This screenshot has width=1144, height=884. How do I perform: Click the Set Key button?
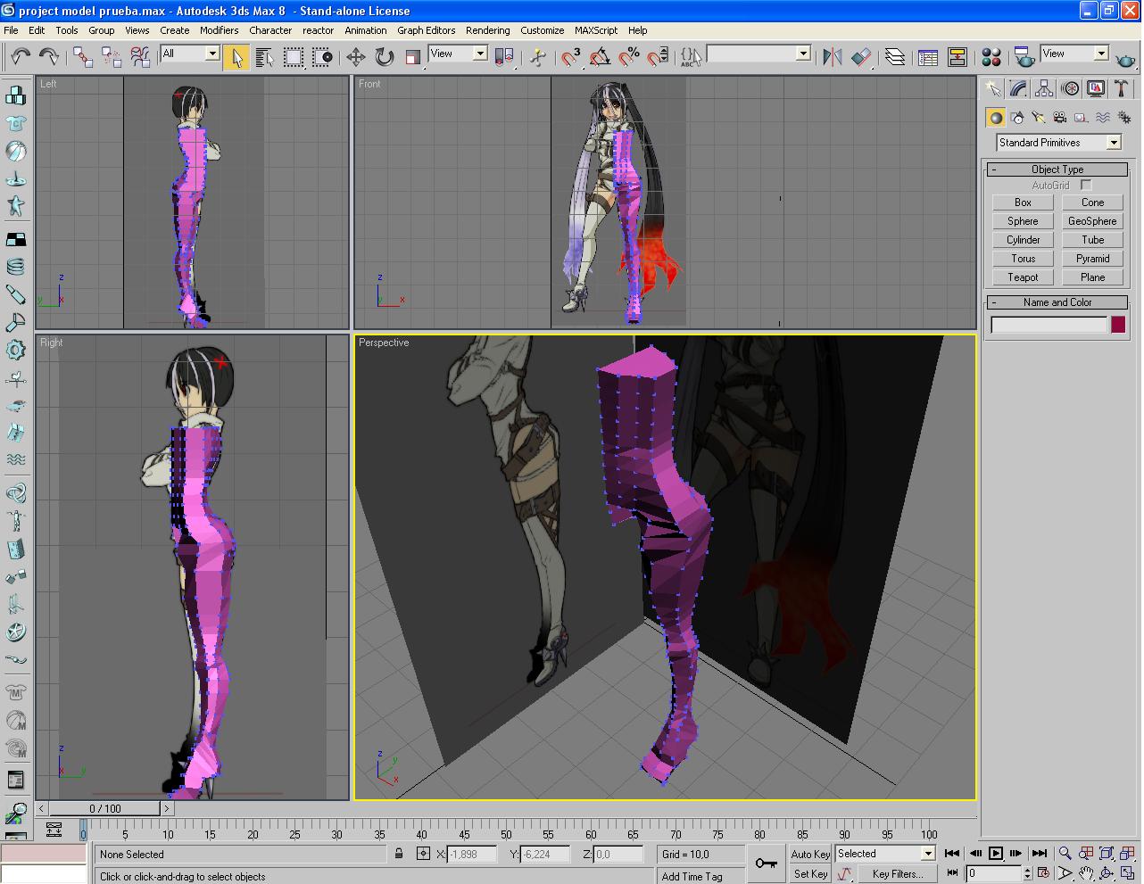(810, 874)
